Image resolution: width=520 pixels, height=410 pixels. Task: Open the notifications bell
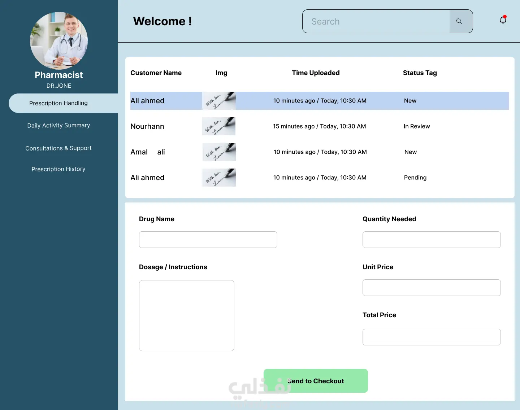pos(503,20)
